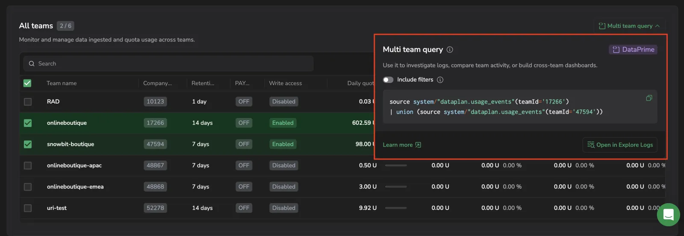Click the Retention column header
Viewport: 684px width, 236px height.
pos(203,83)
